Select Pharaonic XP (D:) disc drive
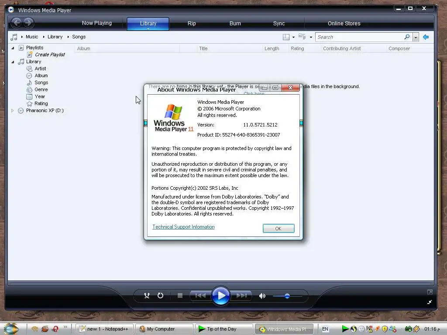The width and height of the screenshot is (447, 335). (45, 110)
